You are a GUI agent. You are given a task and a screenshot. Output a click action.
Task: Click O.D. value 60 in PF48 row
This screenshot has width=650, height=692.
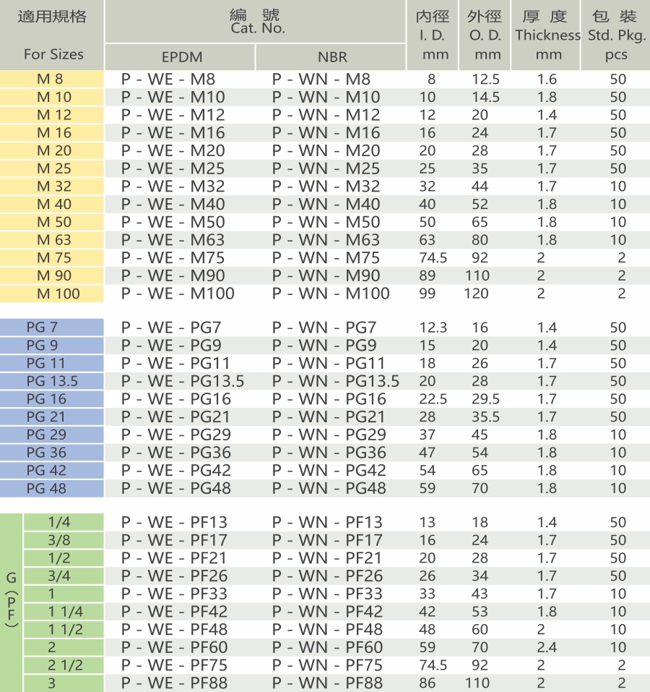480,630
